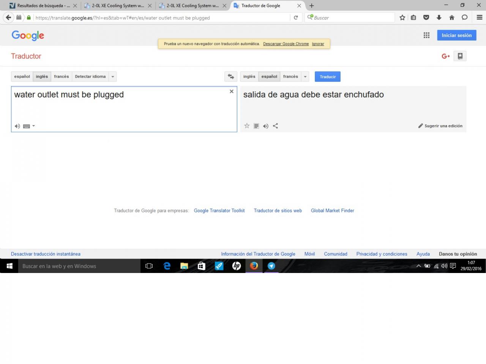The image size is (486, 364).
Task: Open the Phrasebook star icon
Action: point(460,56)
